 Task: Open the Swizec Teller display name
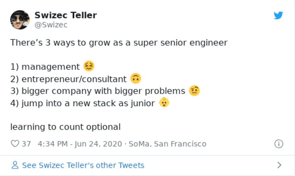click(x=65, y=15)
